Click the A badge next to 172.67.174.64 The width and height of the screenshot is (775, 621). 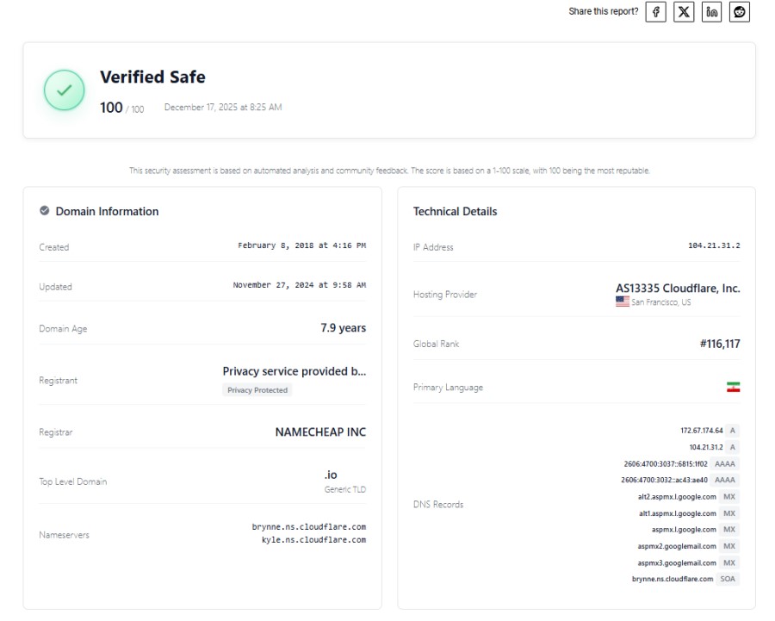click(x=733, y=430)
